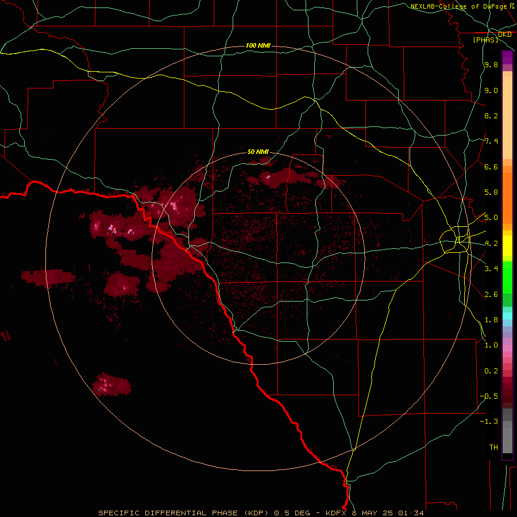
Task: Click the 8.2 scale label
Action: coord(491,115)
